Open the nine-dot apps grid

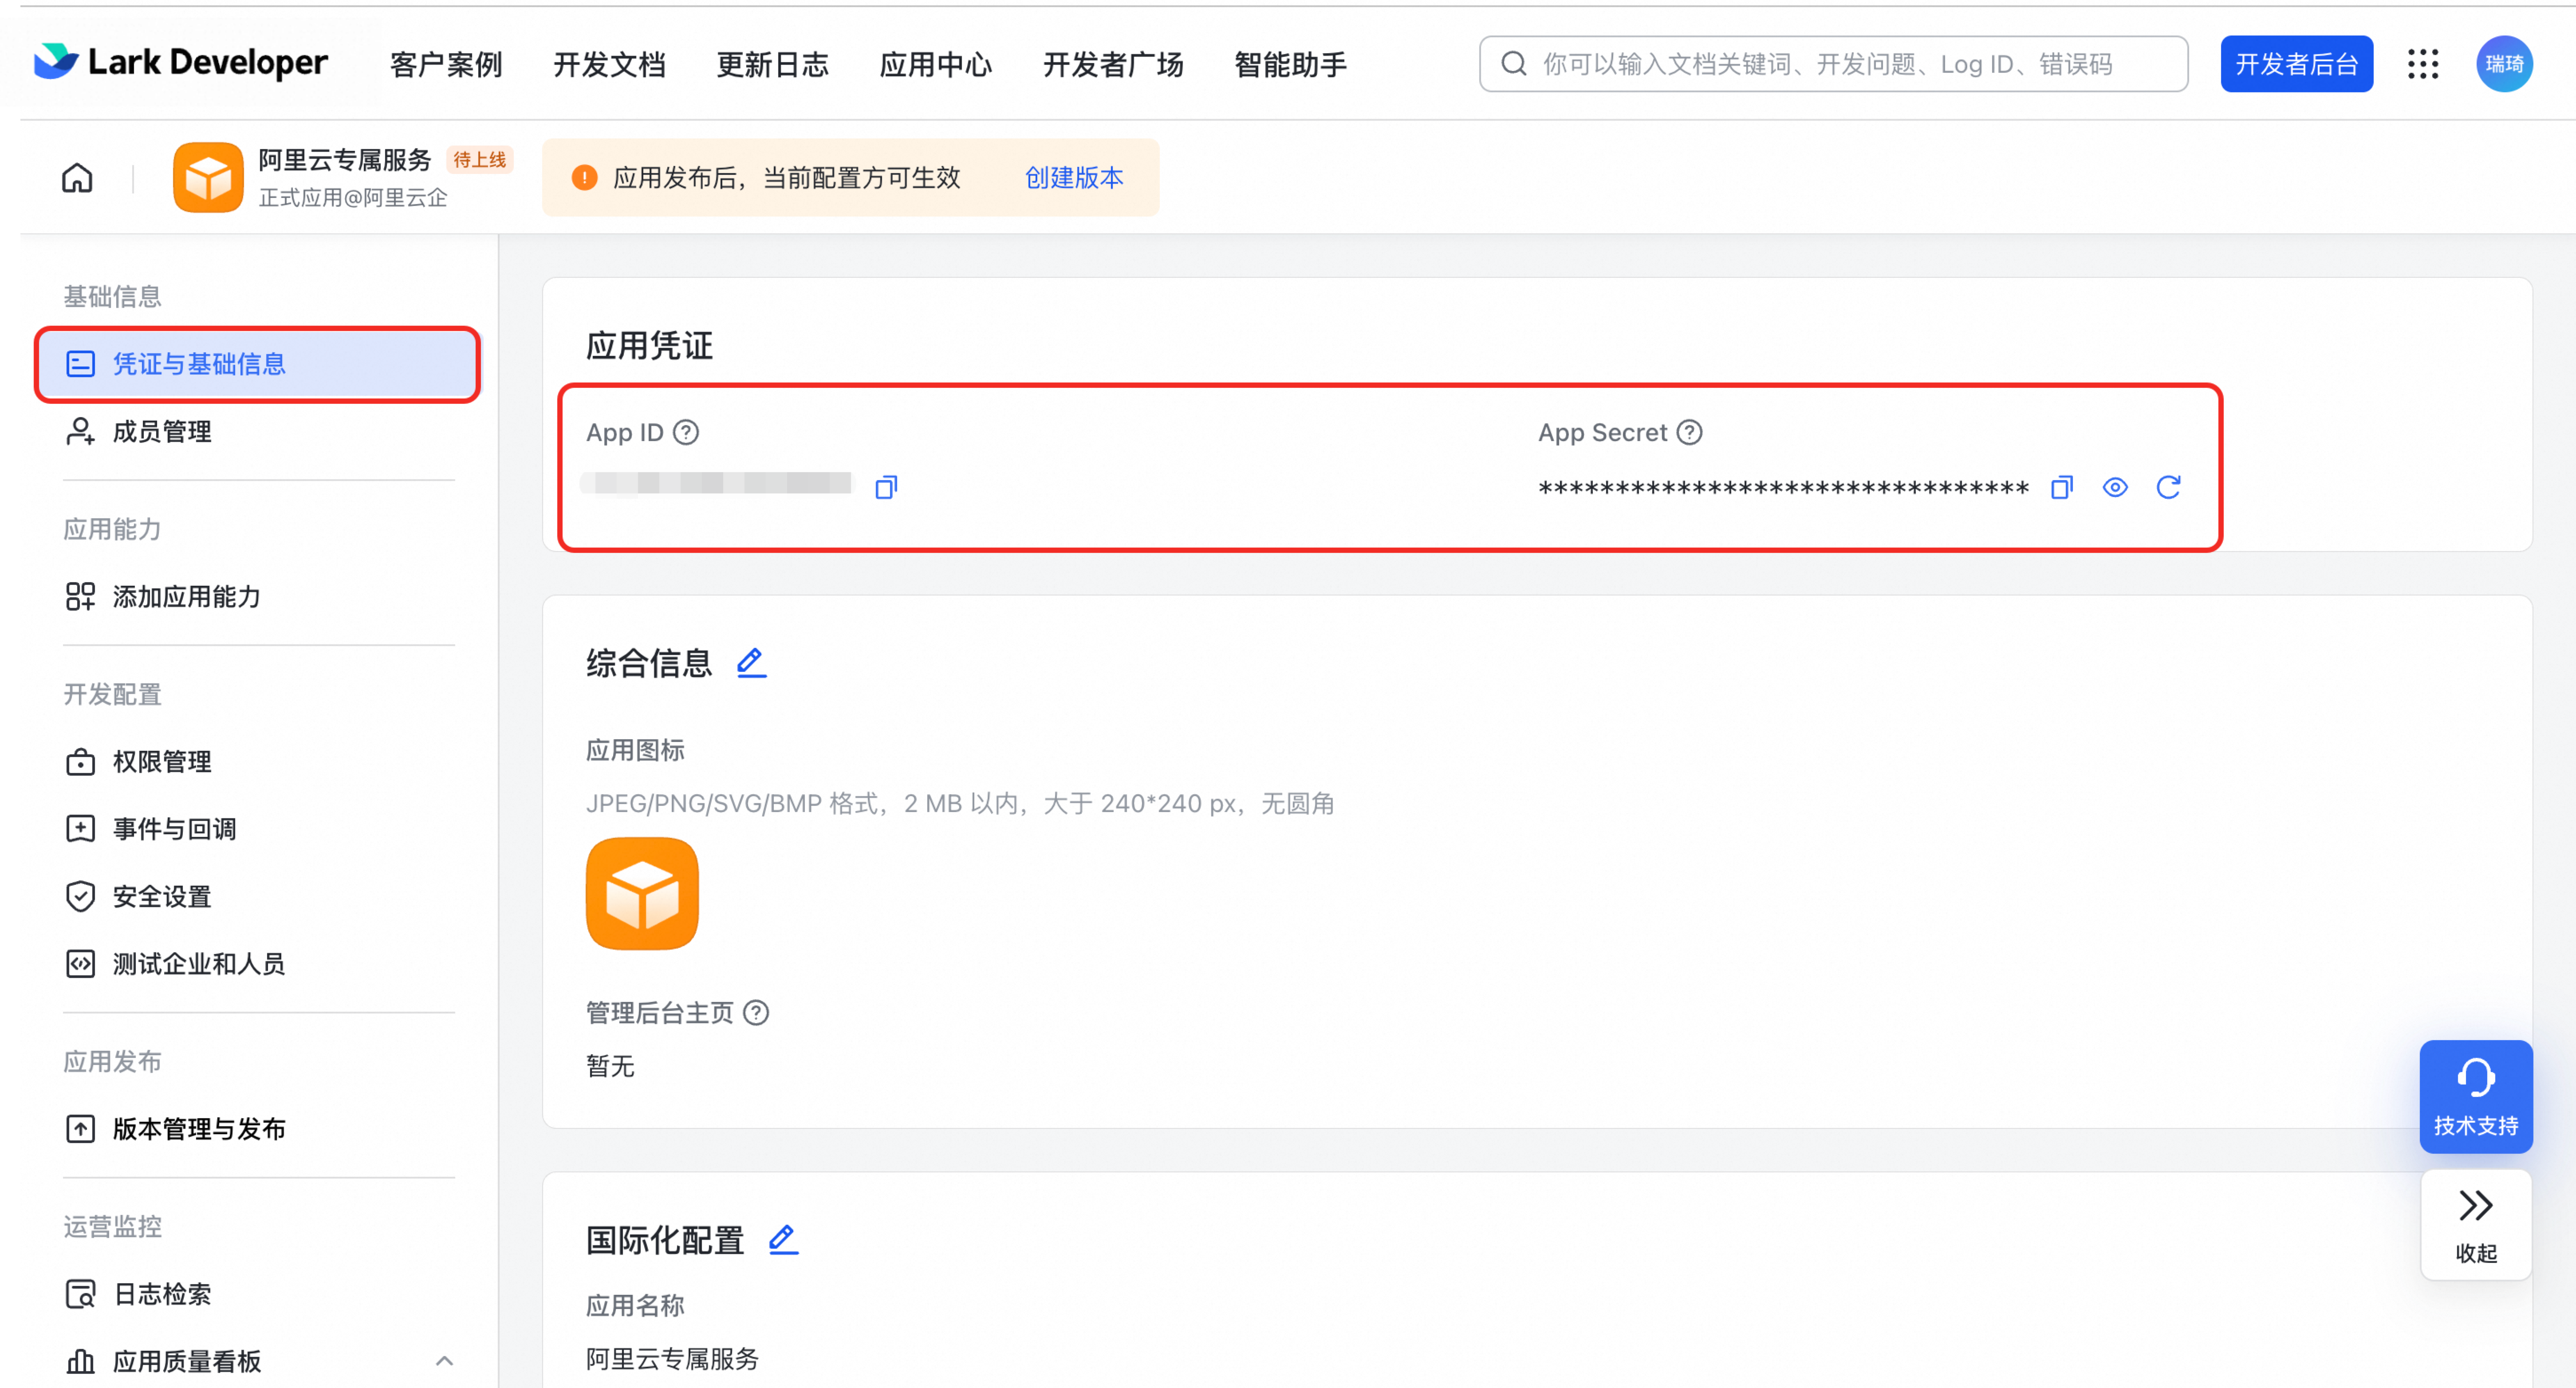click(x=2422, y=64)
